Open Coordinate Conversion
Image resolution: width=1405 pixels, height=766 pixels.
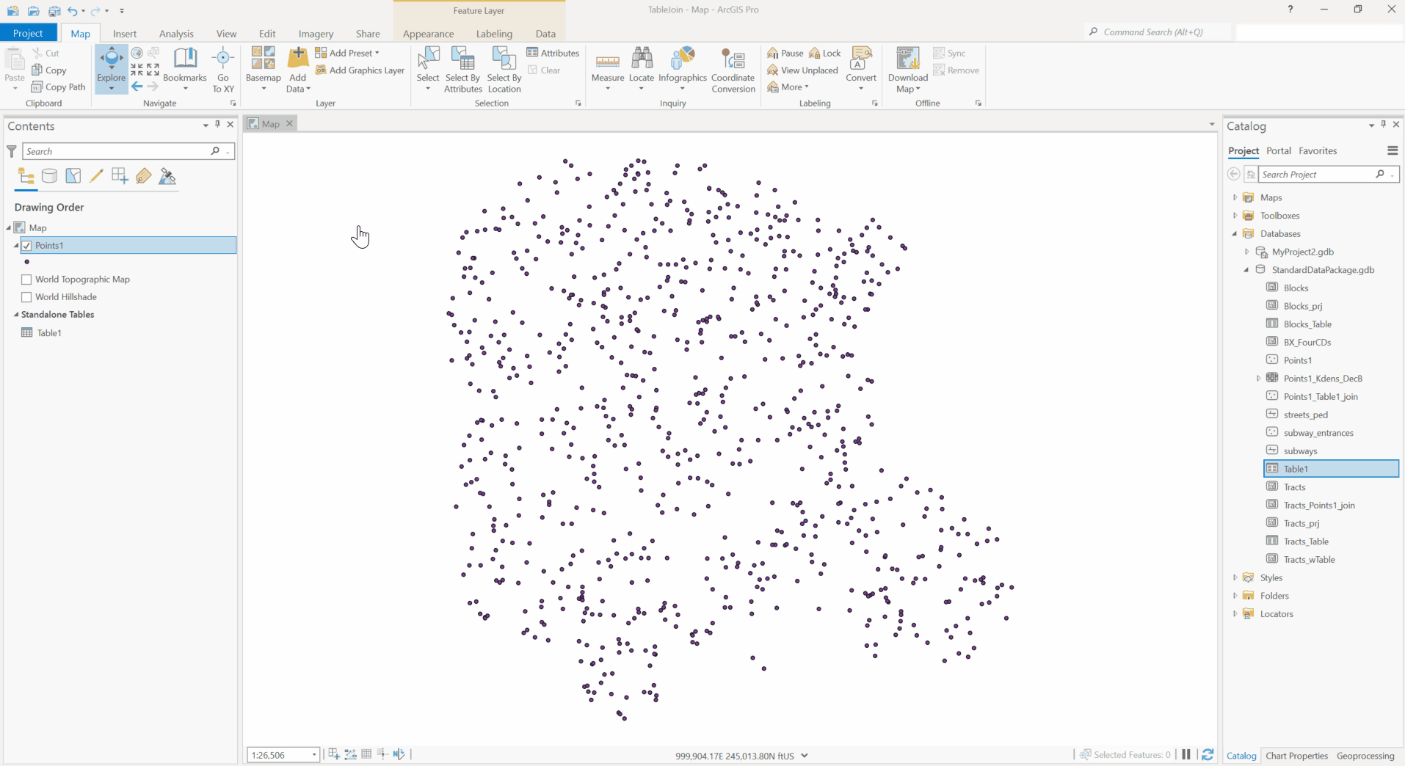733,69
